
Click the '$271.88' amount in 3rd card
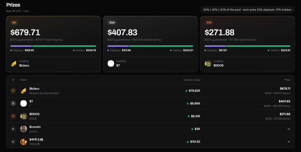tap(220, 32)
